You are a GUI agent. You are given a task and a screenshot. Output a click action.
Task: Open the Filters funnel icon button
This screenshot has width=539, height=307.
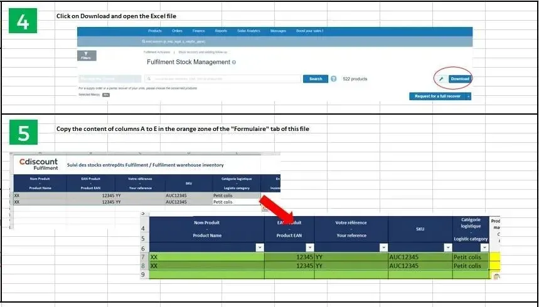tap(87, 56)
